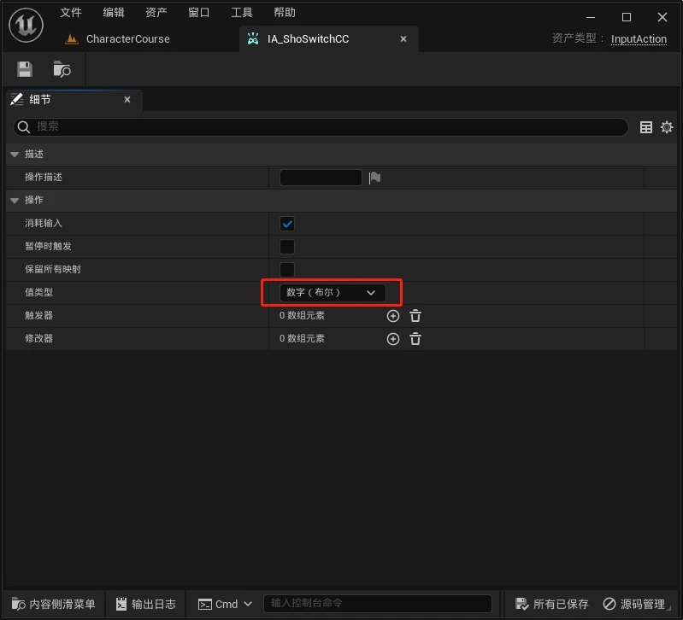
Task: Save the current asset with disk icon
Action: pos(25,69)
